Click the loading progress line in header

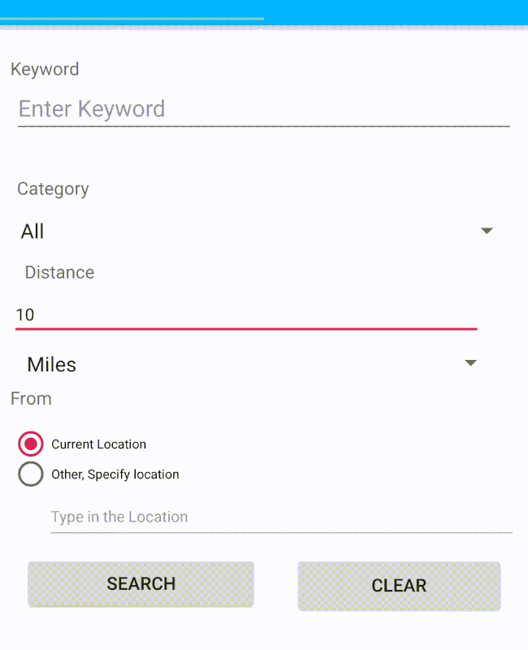[132, 18]
